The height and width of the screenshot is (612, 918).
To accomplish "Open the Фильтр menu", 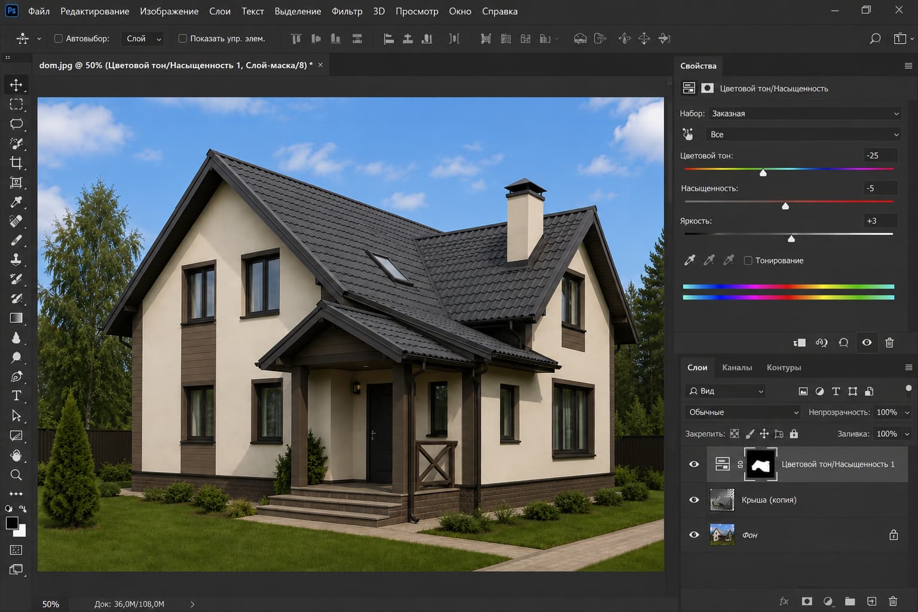I will tap(347, 11).
